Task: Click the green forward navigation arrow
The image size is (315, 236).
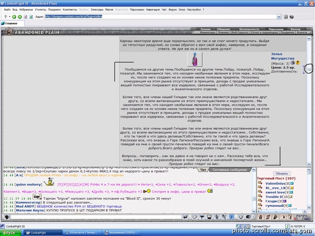Action: pos(20,17)
